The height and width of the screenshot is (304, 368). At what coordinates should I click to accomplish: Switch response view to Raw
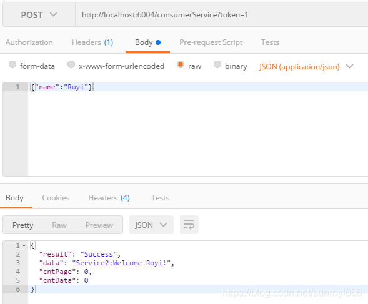[x=59, y=225]
